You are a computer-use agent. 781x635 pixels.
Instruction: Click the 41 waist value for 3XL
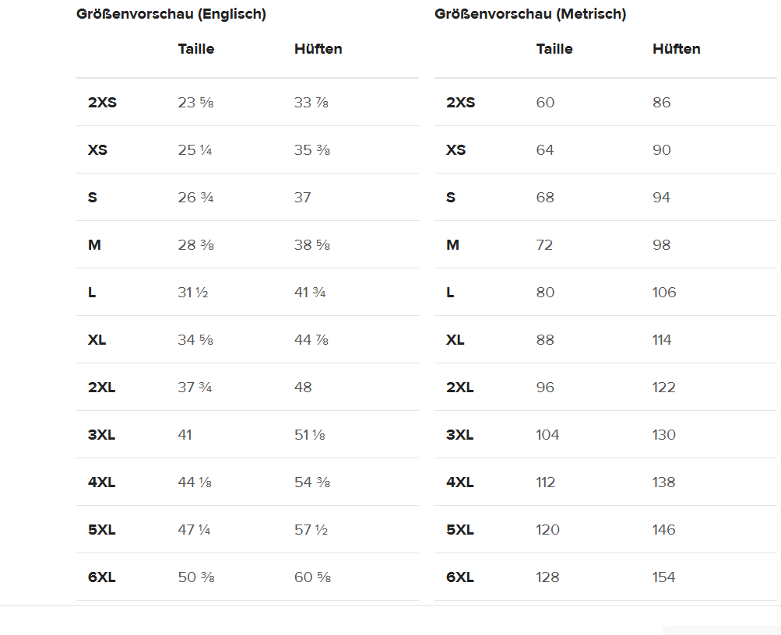185,435
